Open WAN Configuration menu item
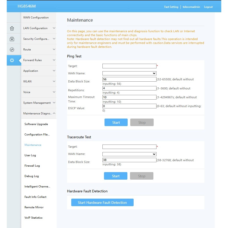The image size is (228, 228). pos(36,17)
